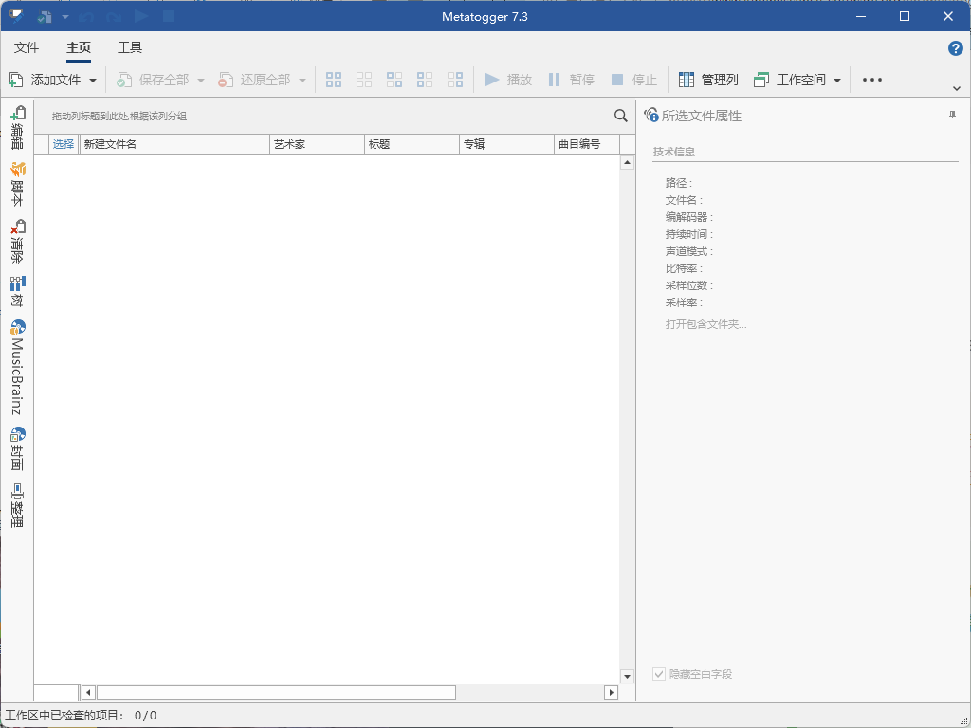Click the 管理列 toolbar button
The image size is (971, 728).
710,80
